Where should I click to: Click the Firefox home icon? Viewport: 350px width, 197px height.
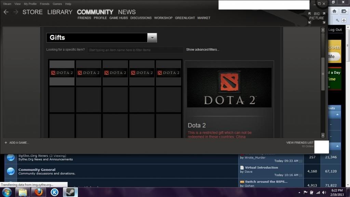tap(334, 11)
